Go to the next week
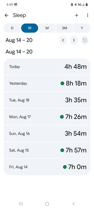 pos(74,40)
